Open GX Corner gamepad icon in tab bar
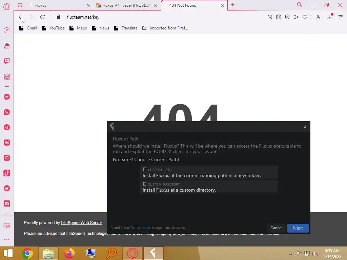 click(x=20, y=5)
